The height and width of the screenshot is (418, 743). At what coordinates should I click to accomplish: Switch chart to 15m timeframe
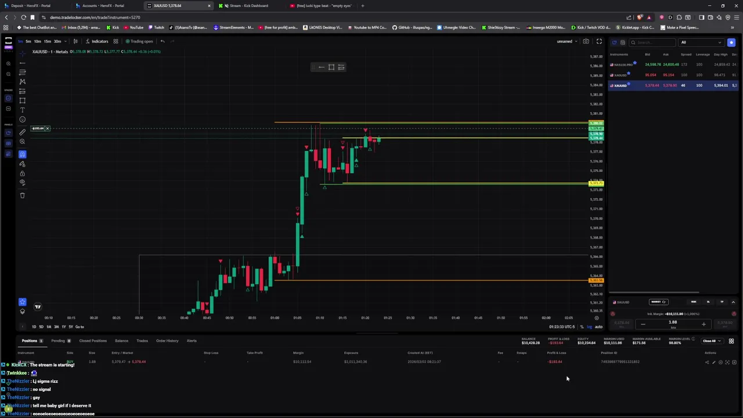click(48, 41)
